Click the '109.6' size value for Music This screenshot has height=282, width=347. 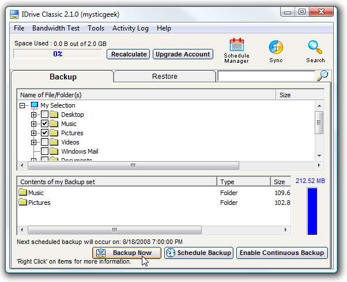pos(282,193)
